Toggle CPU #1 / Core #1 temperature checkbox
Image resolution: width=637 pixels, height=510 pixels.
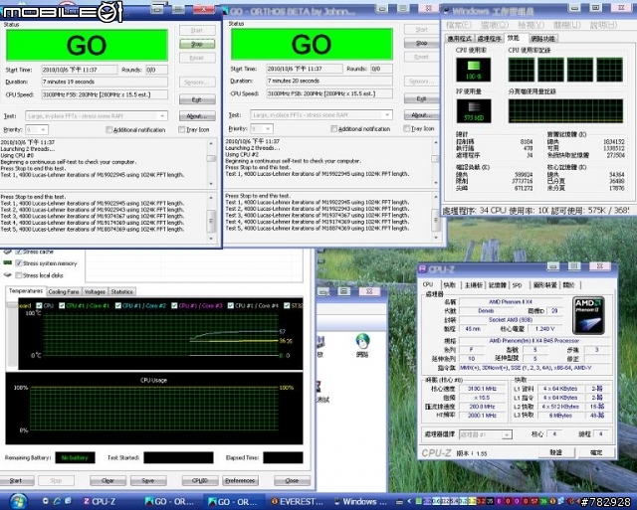[x=62, y=305]
